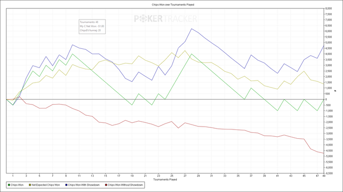The height and width of the screenshot is (192, 343).
Task: Click the 0 y-axis tick label
Action: (x=326, y=99)
